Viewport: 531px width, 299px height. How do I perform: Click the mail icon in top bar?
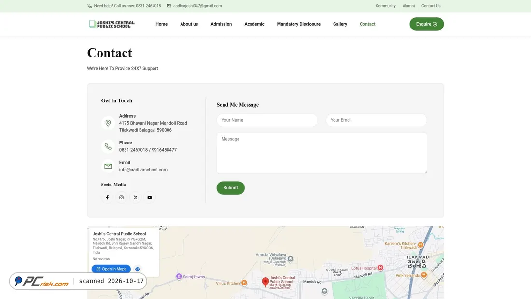click(x=168, y=6)
